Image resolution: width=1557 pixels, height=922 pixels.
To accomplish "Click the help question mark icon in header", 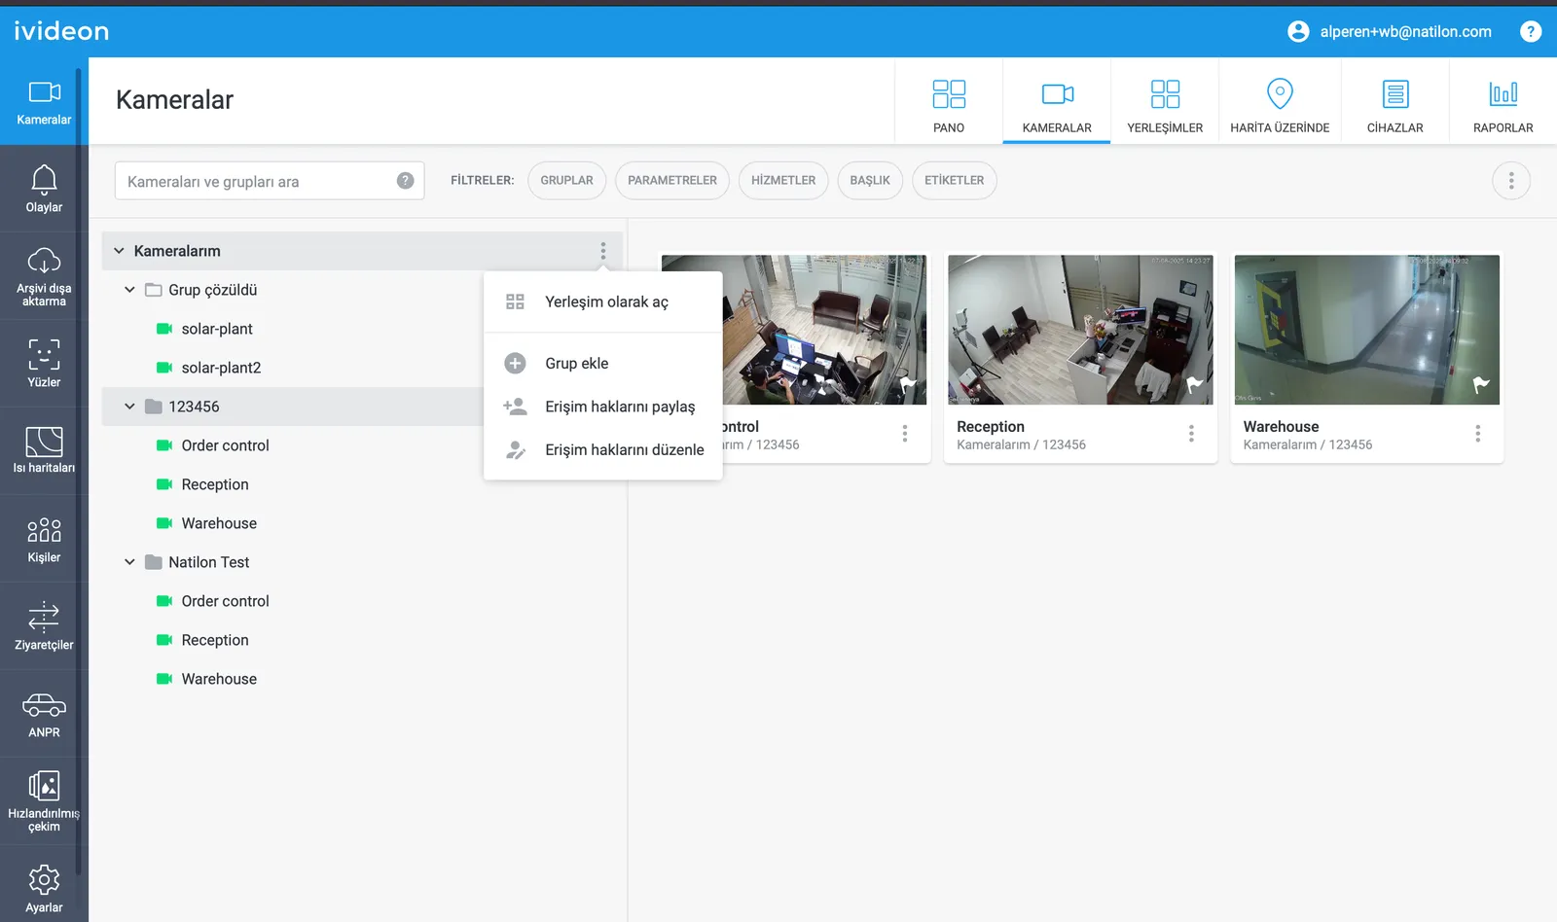I will pyautogui.click(x=1530, y=31).
